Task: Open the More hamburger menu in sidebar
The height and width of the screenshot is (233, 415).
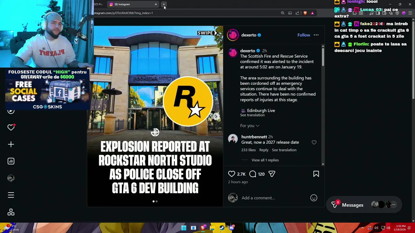Action: pos(11,195)
